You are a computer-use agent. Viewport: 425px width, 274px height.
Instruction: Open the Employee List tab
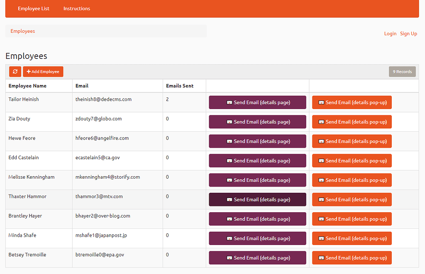tap(33, 8)
